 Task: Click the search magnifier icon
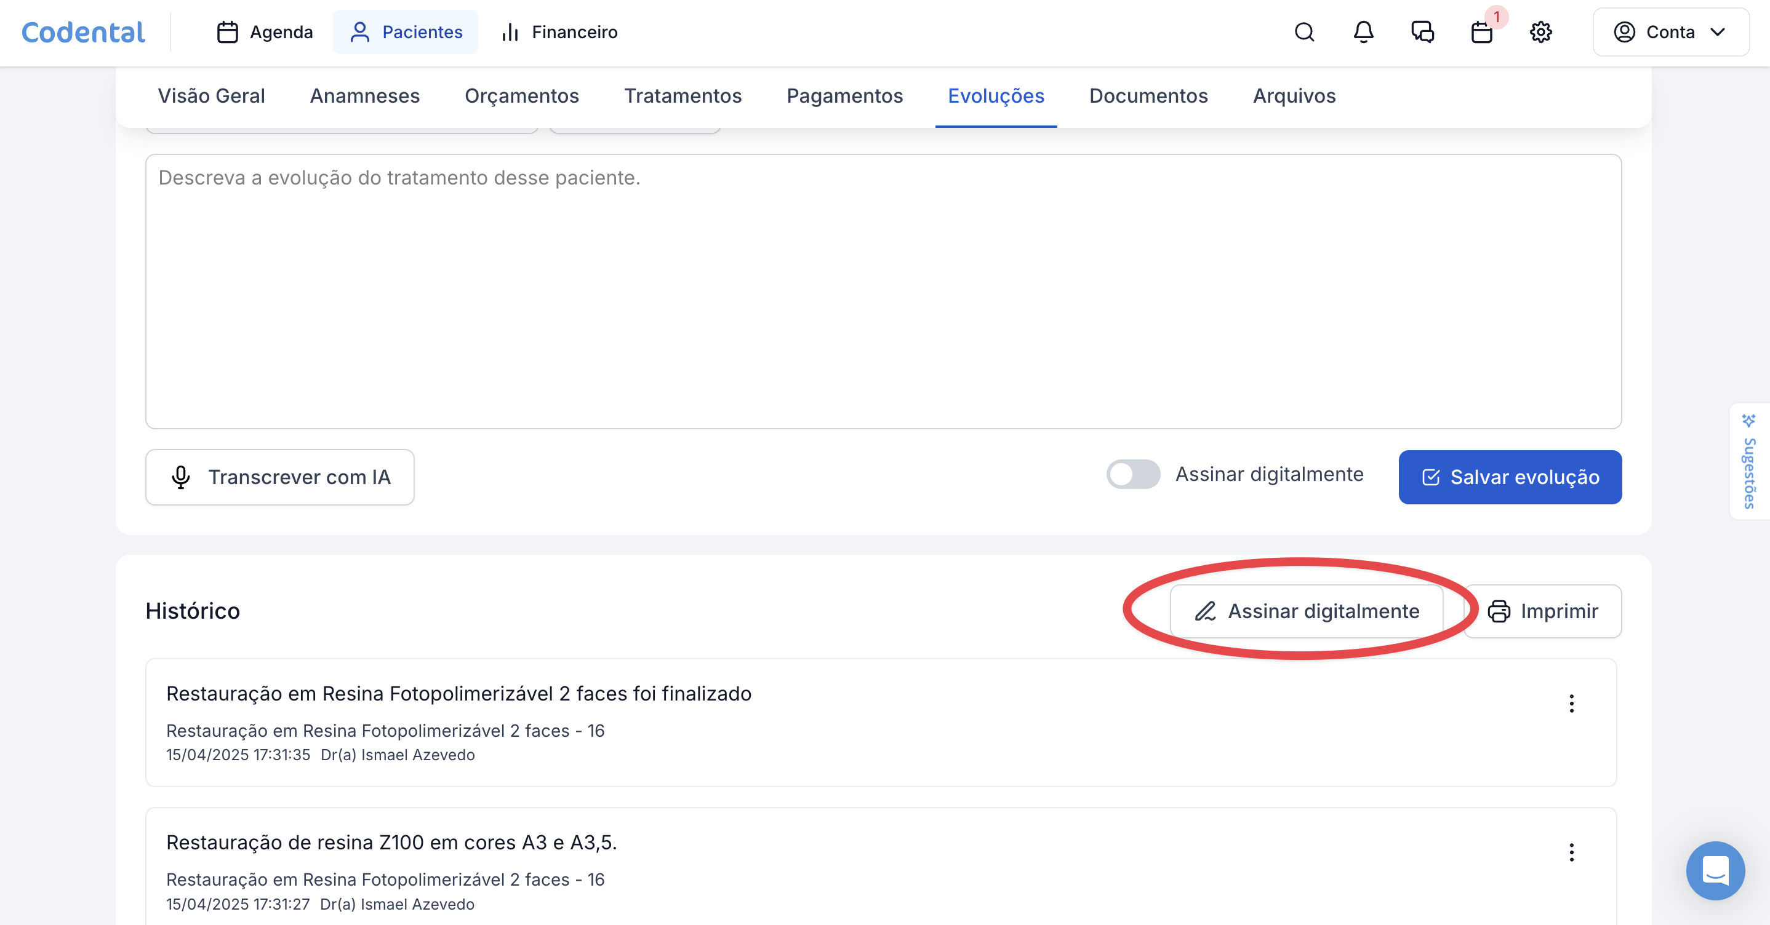click(x=1303, y=32)
